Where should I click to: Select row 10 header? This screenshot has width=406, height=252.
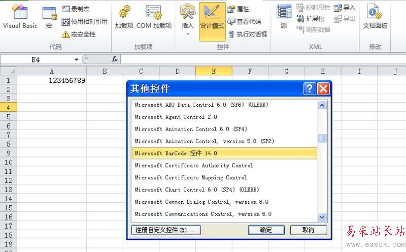click(9, 162)
